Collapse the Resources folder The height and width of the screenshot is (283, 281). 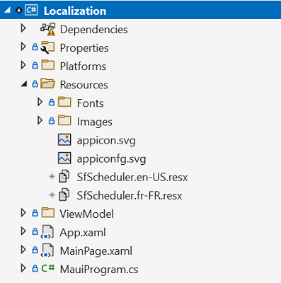[24, 83]
